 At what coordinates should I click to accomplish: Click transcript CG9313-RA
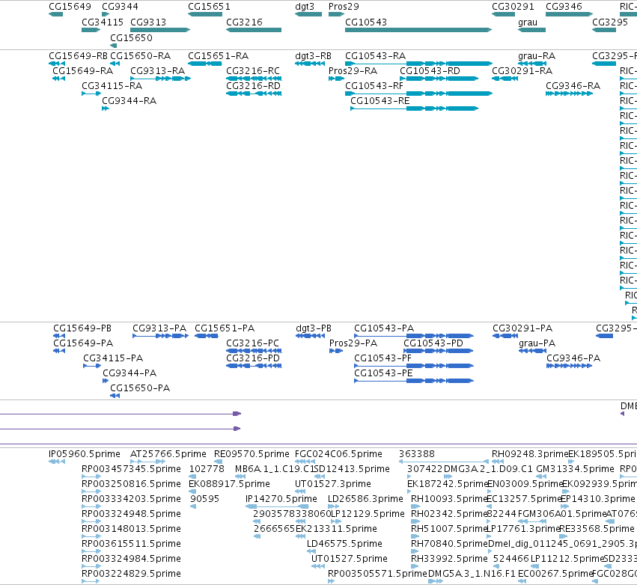pos(160,79)
